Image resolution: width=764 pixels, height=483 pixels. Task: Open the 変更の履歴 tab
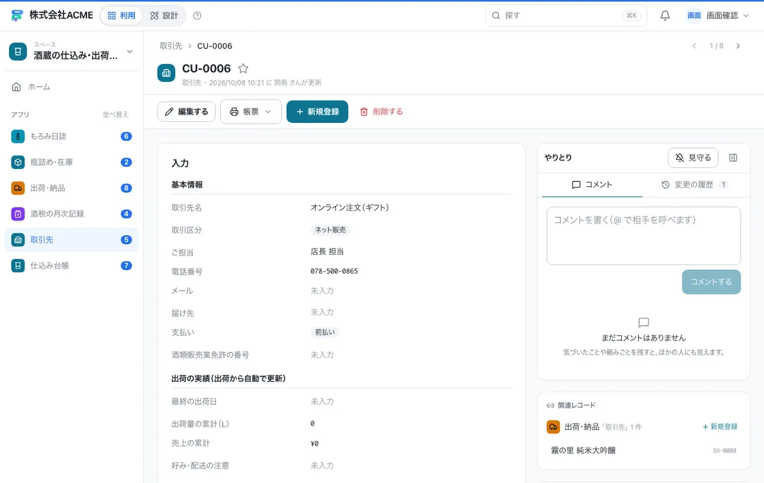[x=695, y=184]
